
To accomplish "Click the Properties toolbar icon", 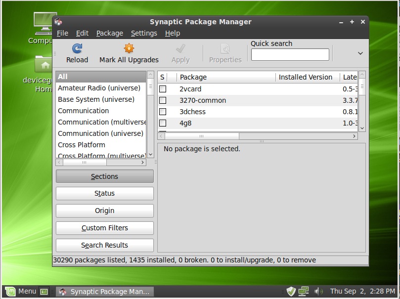I will pyautogui.click(x=225, y=48).
